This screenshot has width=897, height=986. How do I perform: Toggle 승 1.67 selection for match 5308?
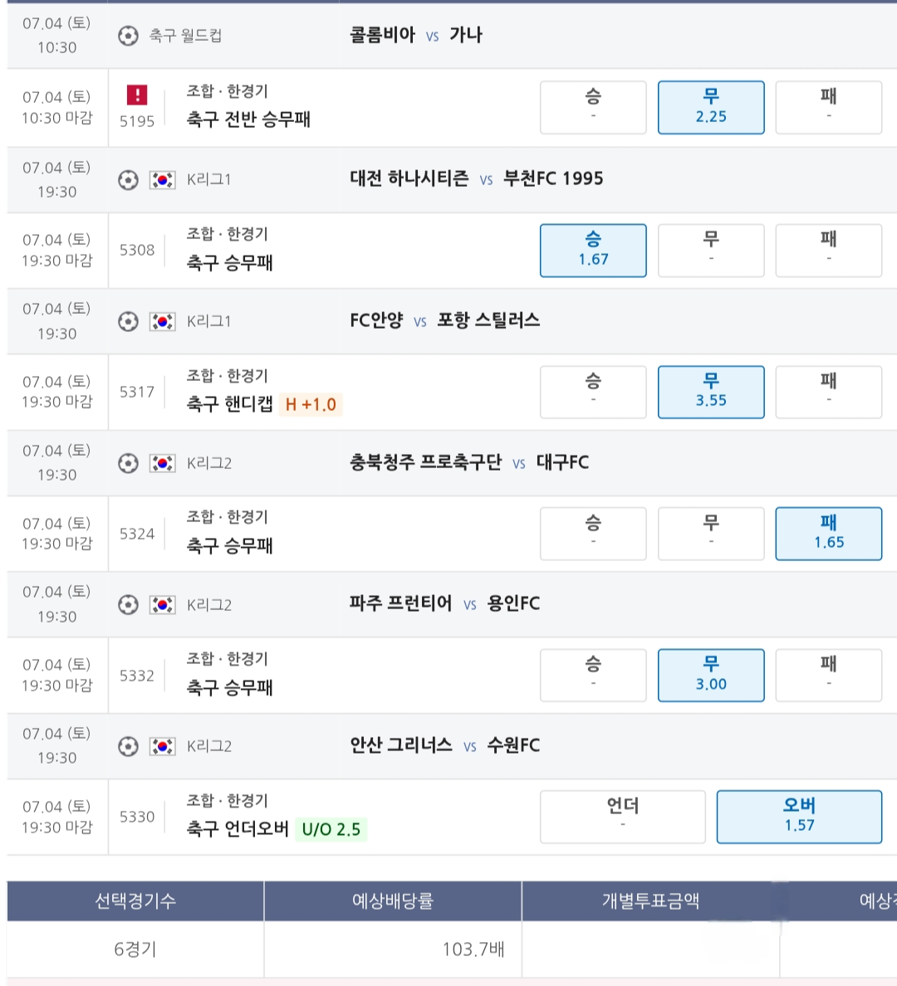tap(593, 251)
